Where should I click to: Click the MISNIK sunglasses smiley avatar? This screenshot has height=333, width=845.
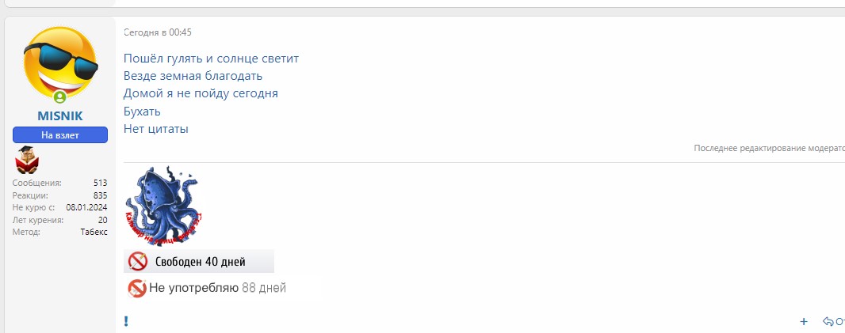coord(59,62)
